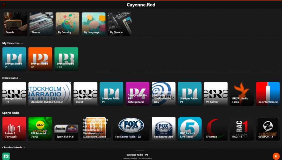Open the Search tile
The width and height of the screenshot is (282, 160).
[15, 24]
